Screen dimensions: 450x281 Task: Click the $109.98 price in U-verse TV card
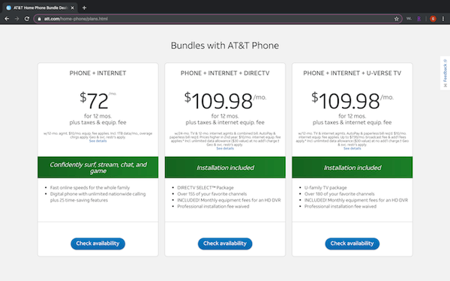tap(352, 100)
